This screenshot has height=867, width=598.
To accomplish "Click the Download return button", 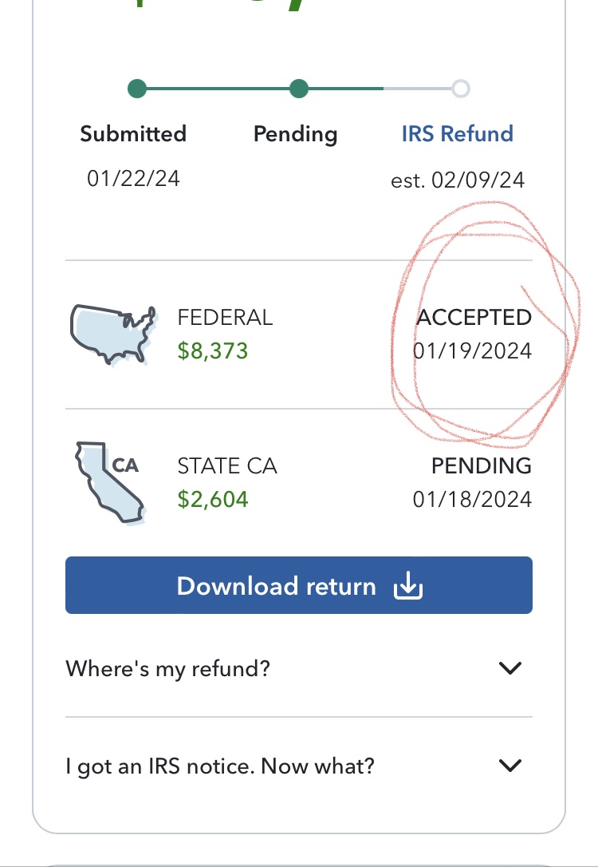I will coord(299,585).
